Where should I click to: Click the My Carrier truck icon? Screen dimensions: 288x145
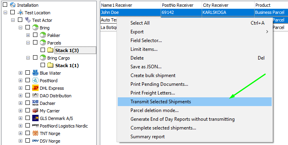pyautogui.click(x=35, y=110)
